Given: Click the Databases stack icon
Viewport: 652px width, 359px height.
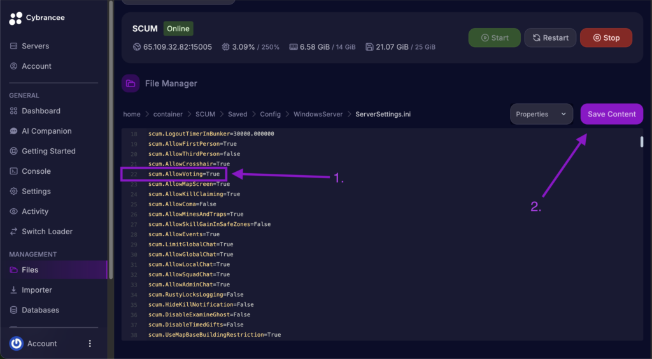Looking at the screenshot, I should 14,310.
